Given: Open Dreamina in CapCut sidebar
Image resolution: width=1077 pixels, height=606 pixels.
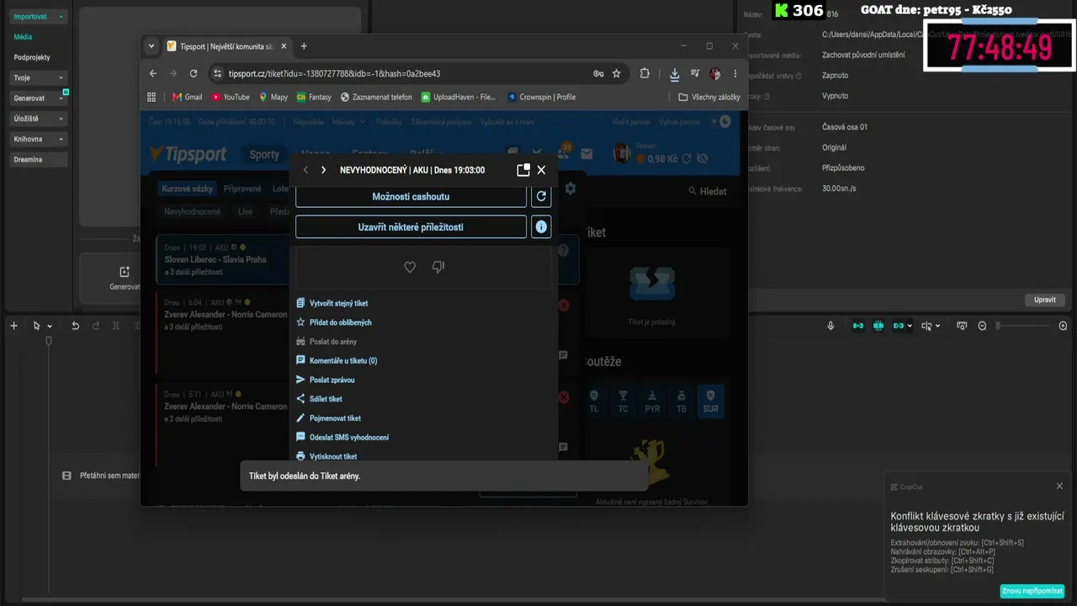Looking at the screenshot, I should point(39,159).
